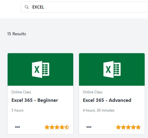Click the fifth star on Advanced rating

click(x=138, y=127)
